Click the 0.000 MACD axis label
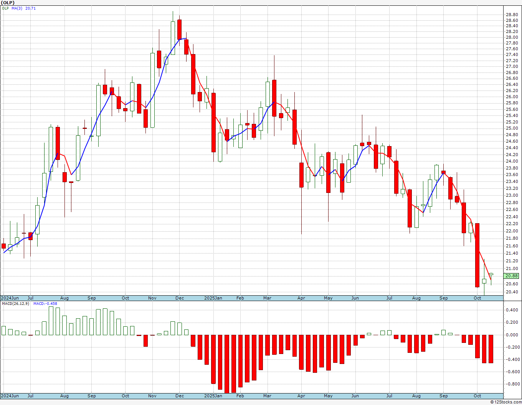The height and width of the screenshot is (405, 522). point(512,335)
